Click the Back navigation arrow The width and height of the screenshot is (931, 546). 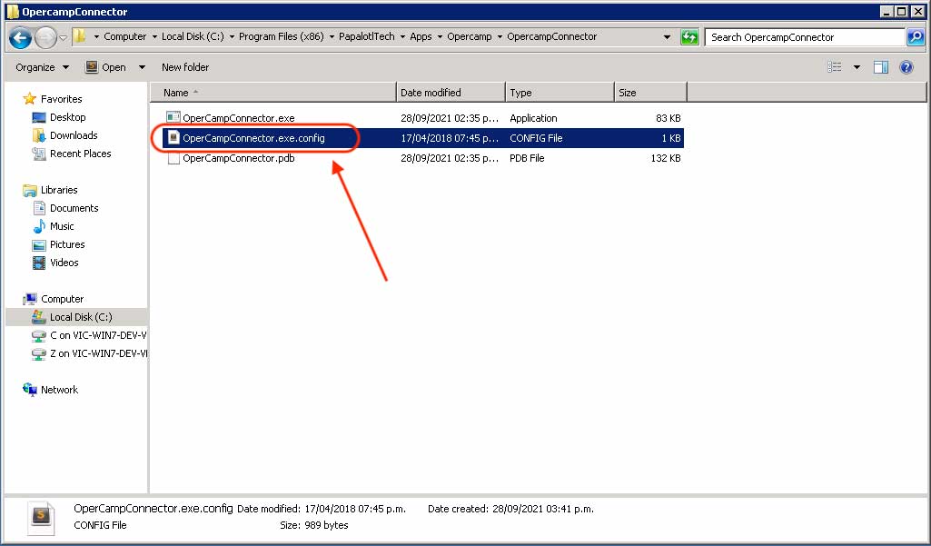click(19, 37)
